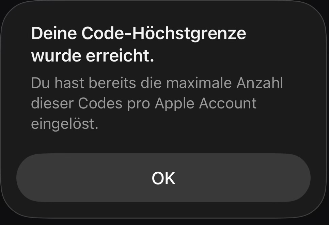Click the word 'Deine' in the title
This screenshot has height=225, width=329.
(x=54, y=34)
